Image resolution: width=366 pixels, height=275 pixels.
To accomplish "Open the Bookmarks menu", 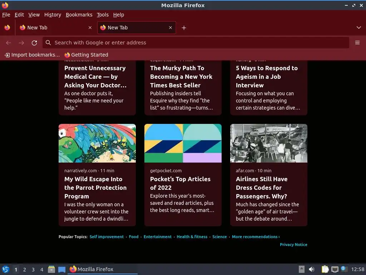I will 79,15.
